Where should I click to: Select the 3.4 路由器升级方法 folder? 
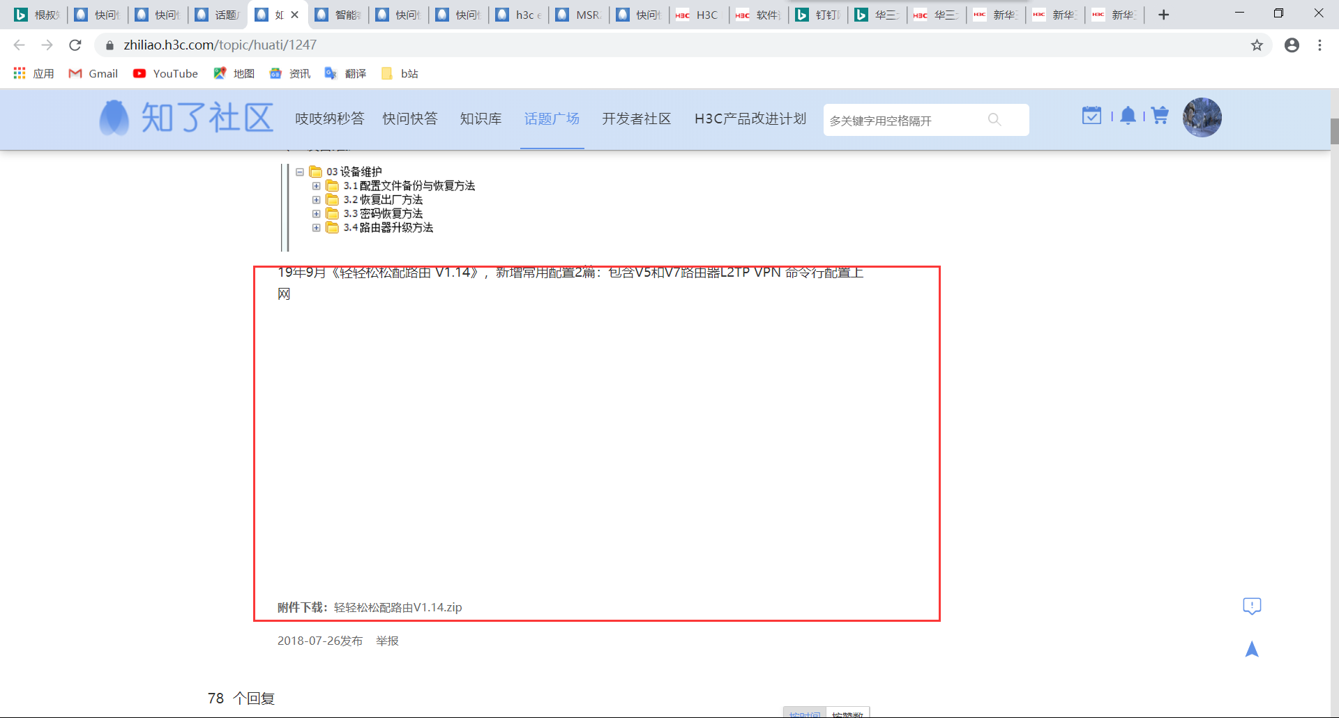tap(379, 228)
